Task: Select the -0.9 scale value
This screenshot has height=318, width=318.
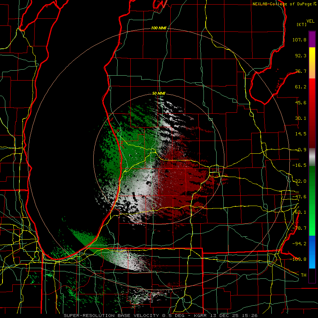Action: coord(301,150)
